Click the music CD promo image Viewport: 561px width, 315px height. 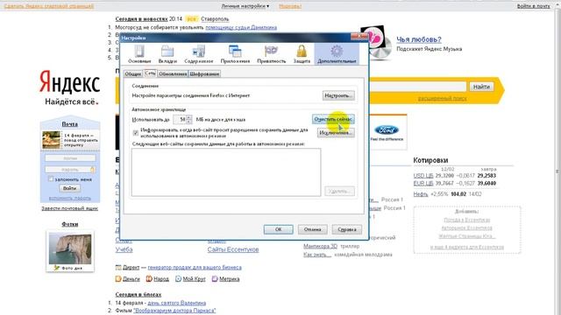tap(376, 43)
